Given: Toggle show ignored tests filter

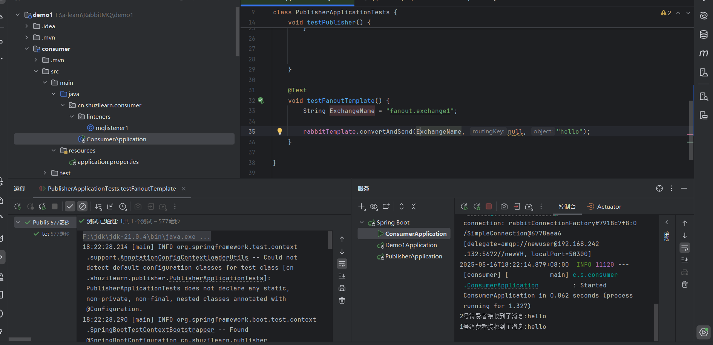Looking at the screenshot, I should tap(83, 206).
